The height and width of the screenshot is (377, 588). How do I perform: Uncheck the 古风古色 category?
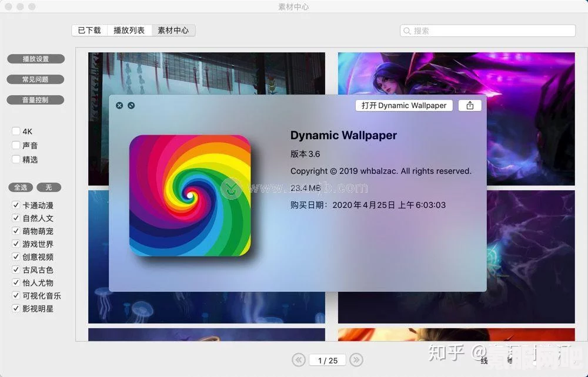tap(16, 270)
